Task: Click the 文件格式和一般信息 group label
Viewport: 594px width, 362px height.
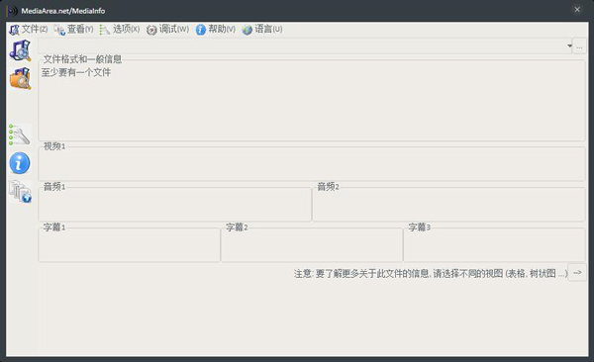Action: coord(82,59)
